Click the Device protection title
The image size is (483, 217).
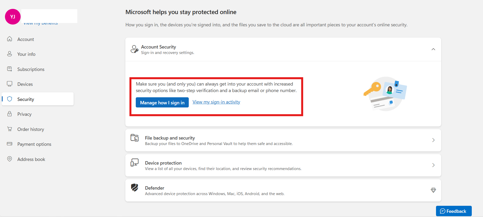point(163,163)
